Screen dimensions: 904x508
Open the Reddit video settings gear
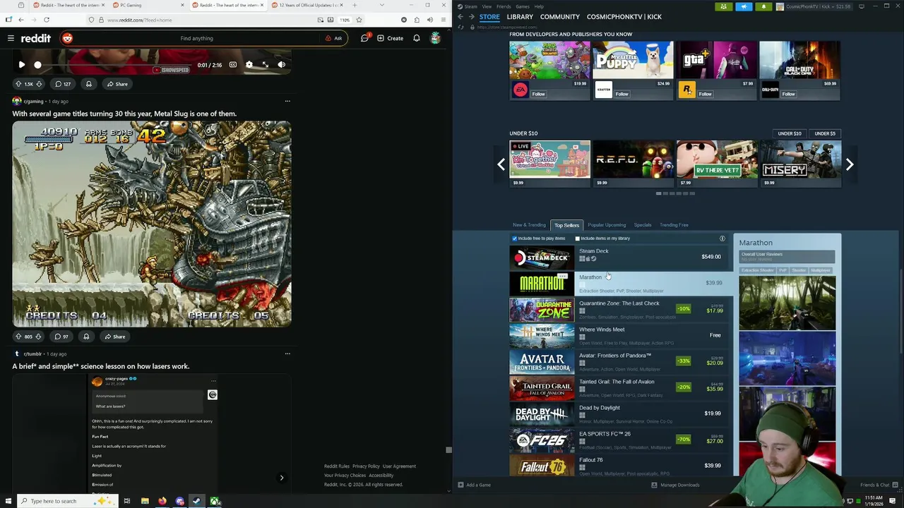click(x=249, y=65)
